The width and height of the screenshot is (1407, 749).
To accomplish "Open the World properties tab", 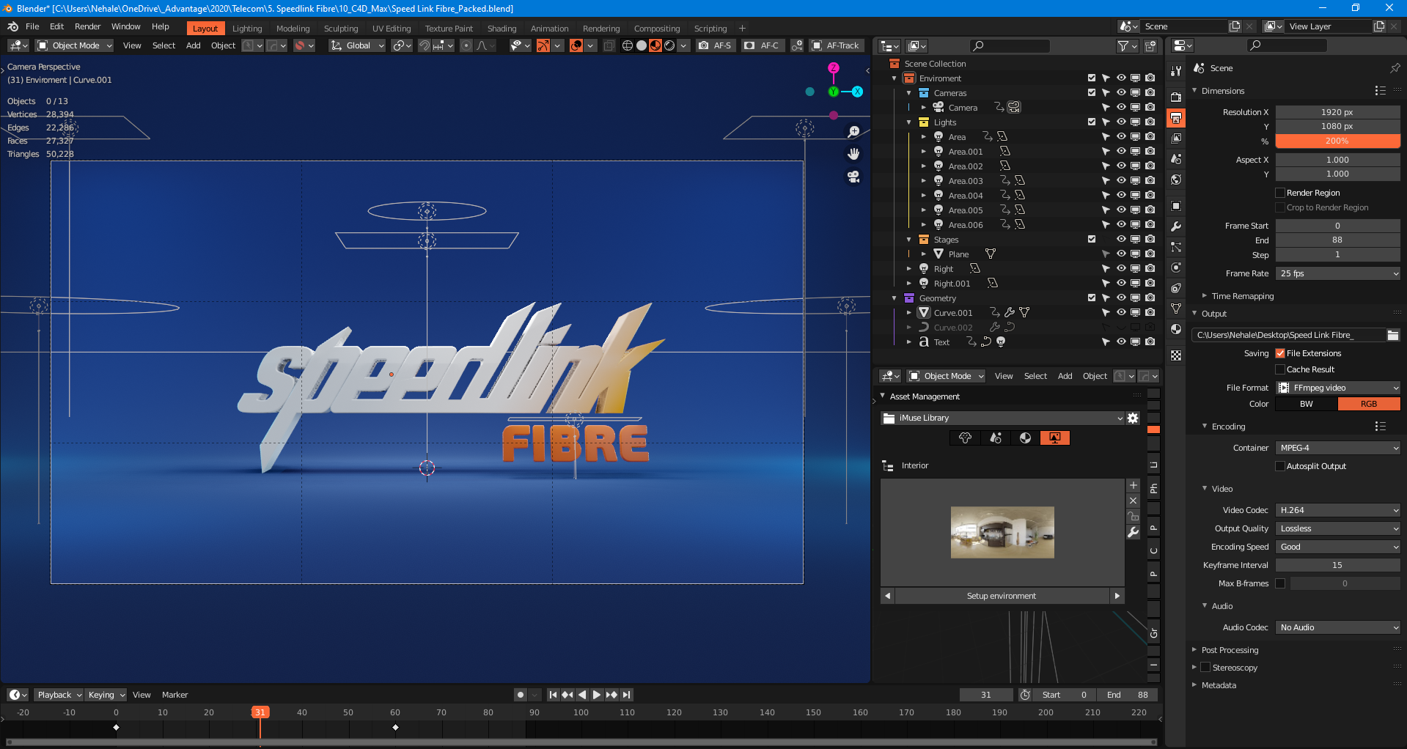I will [x=1176, y=180].
